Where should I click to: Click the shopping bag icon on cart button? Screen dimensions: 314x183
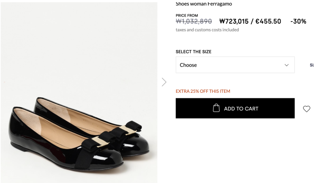tap(216, 108)
